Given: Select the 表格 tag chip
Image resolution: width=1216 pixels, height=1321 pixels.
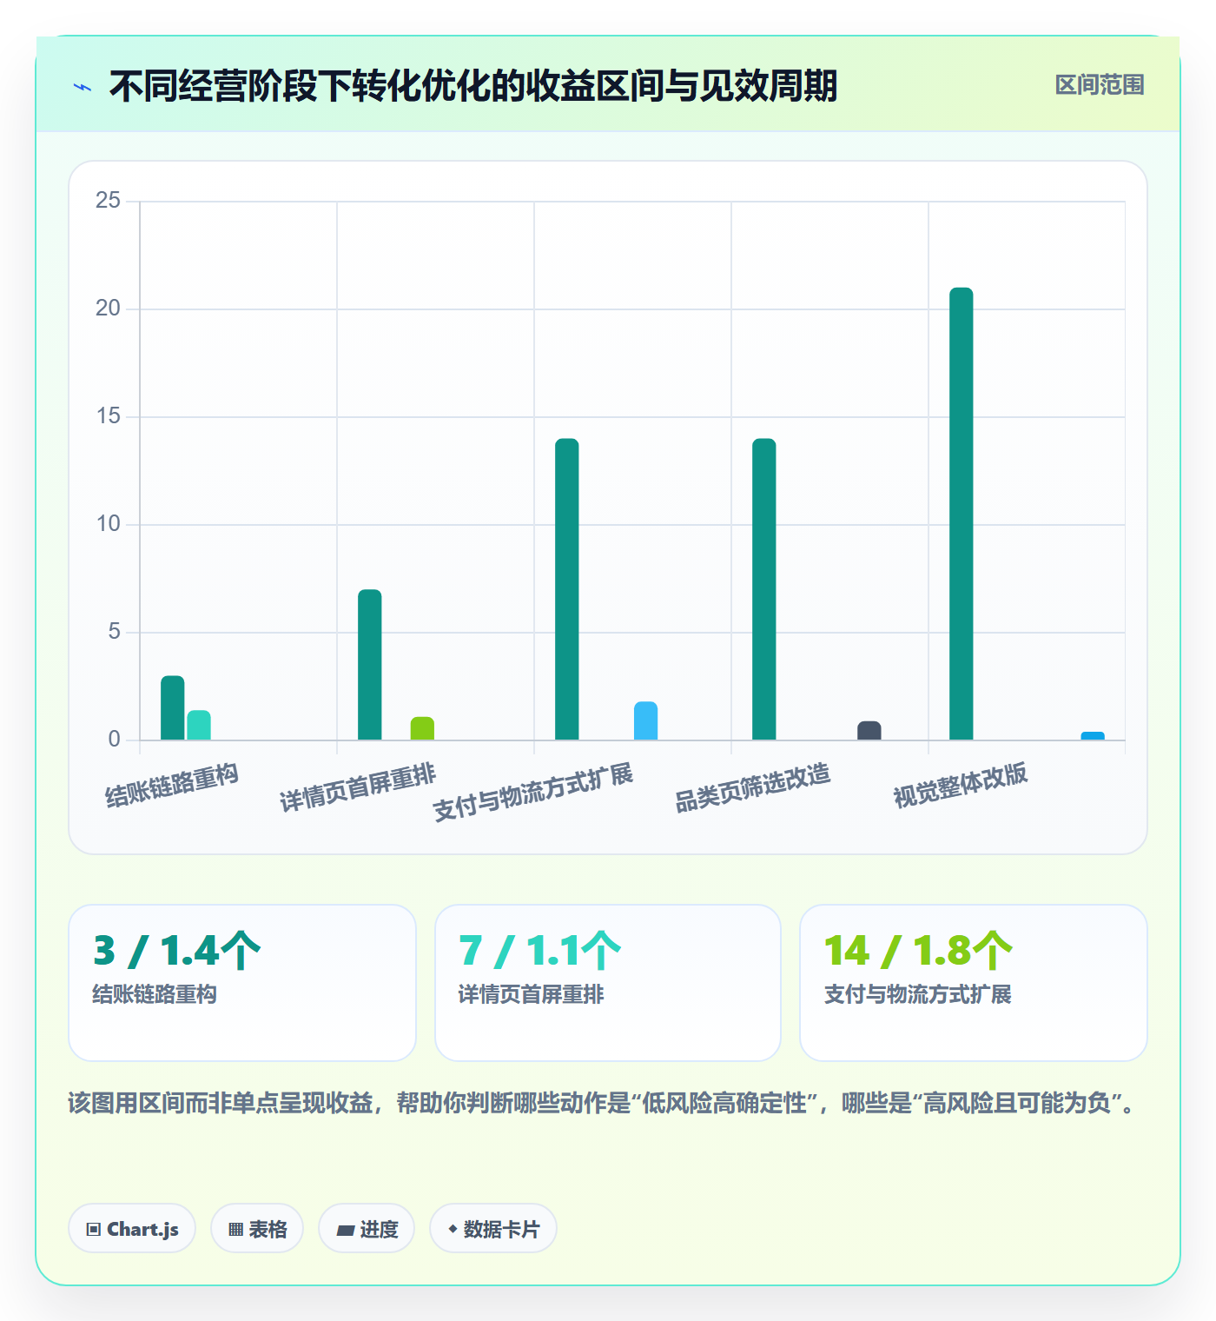Looking at the screenshot, I should pyautogui.click(x=257, y=1229).
